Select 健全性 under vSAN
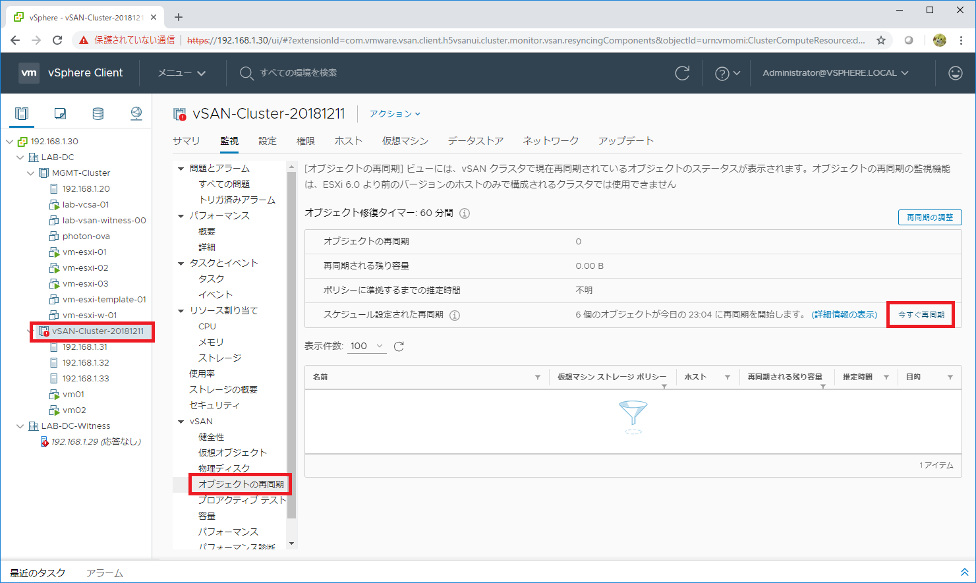This screenshot has height=583, width=976. click(212, 437)
